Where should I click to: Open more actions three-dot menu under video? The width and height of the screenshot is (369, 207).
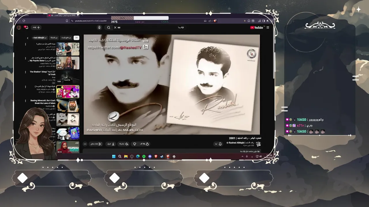(x=85, y=144)
